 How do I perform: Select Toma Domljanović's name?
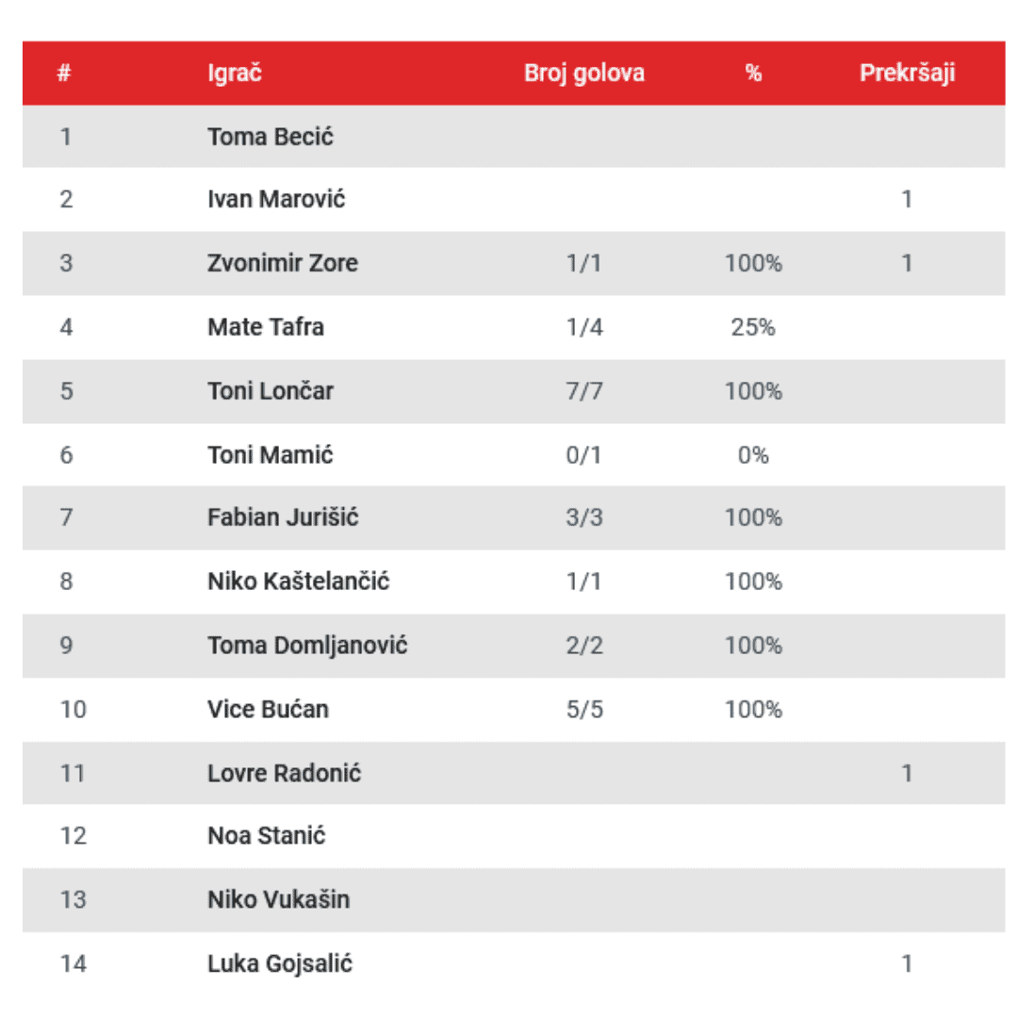[x=307, y=646]
